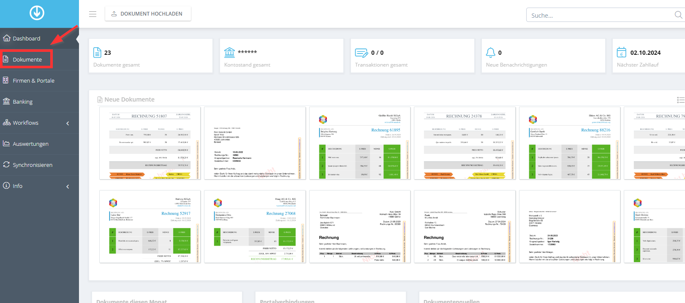Open Neue Benachrichtigungen card
The width and height of the screenshot is (685, 303).
(x=544, y=56)
